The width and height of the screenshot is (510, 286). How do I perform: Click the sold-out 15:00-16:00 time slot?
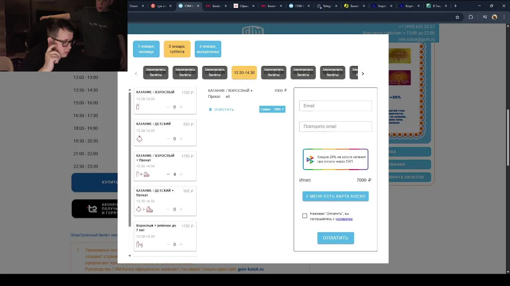pos(274,73)
